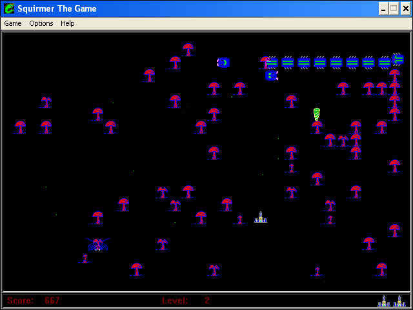Viewport: 413px width, 310px height.
Task: Click the player's shooter ship
Action: [261, 218]
